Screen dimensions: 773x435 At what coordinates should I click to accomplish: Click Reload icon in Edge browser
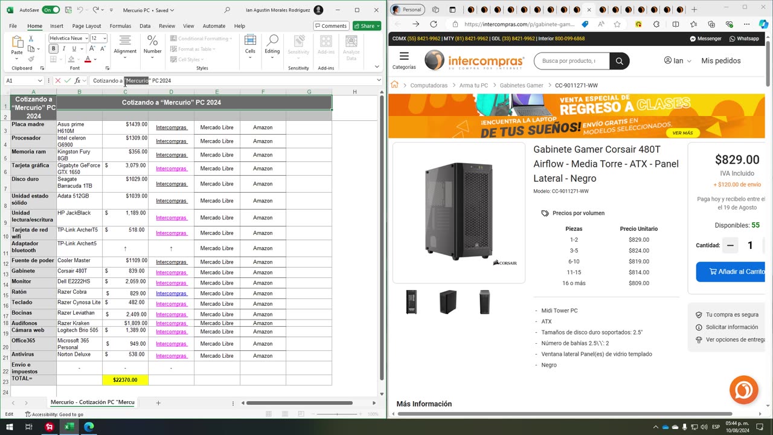[434, 24]
